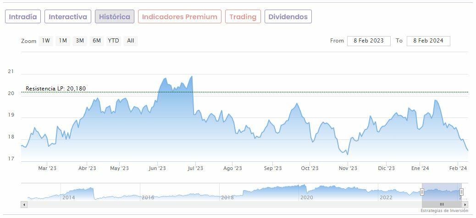The height and width of the screenshot is (218, 476).
Task: Click the navigator scrollbar right arrow
Action: click(465, 204)
